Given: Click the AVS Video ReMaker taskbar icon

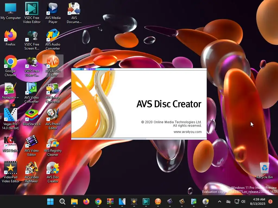Looking at the screenshot, I should (182, 201).
